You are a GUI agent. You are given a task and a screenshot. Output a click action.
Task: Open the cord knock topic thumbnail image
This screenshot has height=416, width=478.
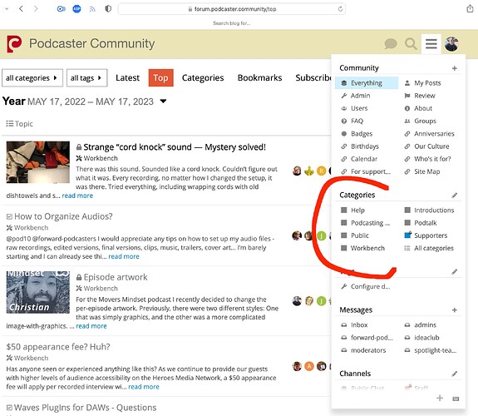tap(37, 162)
